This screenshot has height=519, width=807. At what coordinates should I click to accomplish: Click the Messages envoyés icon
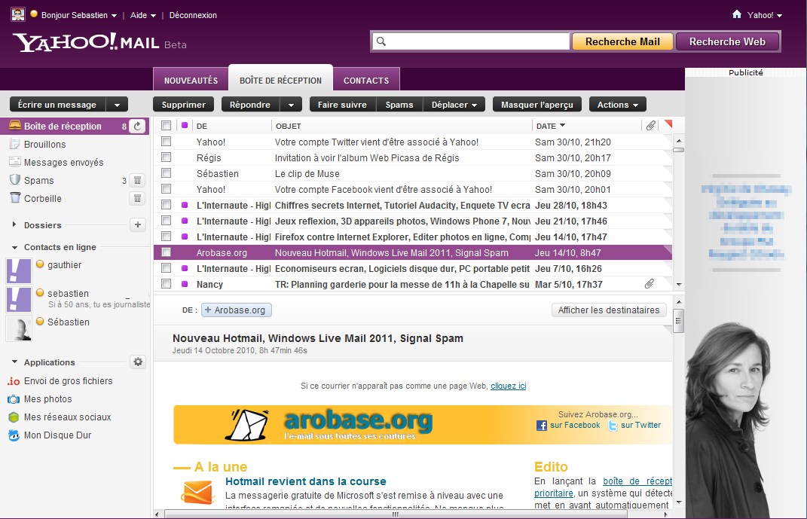[15, 161]
